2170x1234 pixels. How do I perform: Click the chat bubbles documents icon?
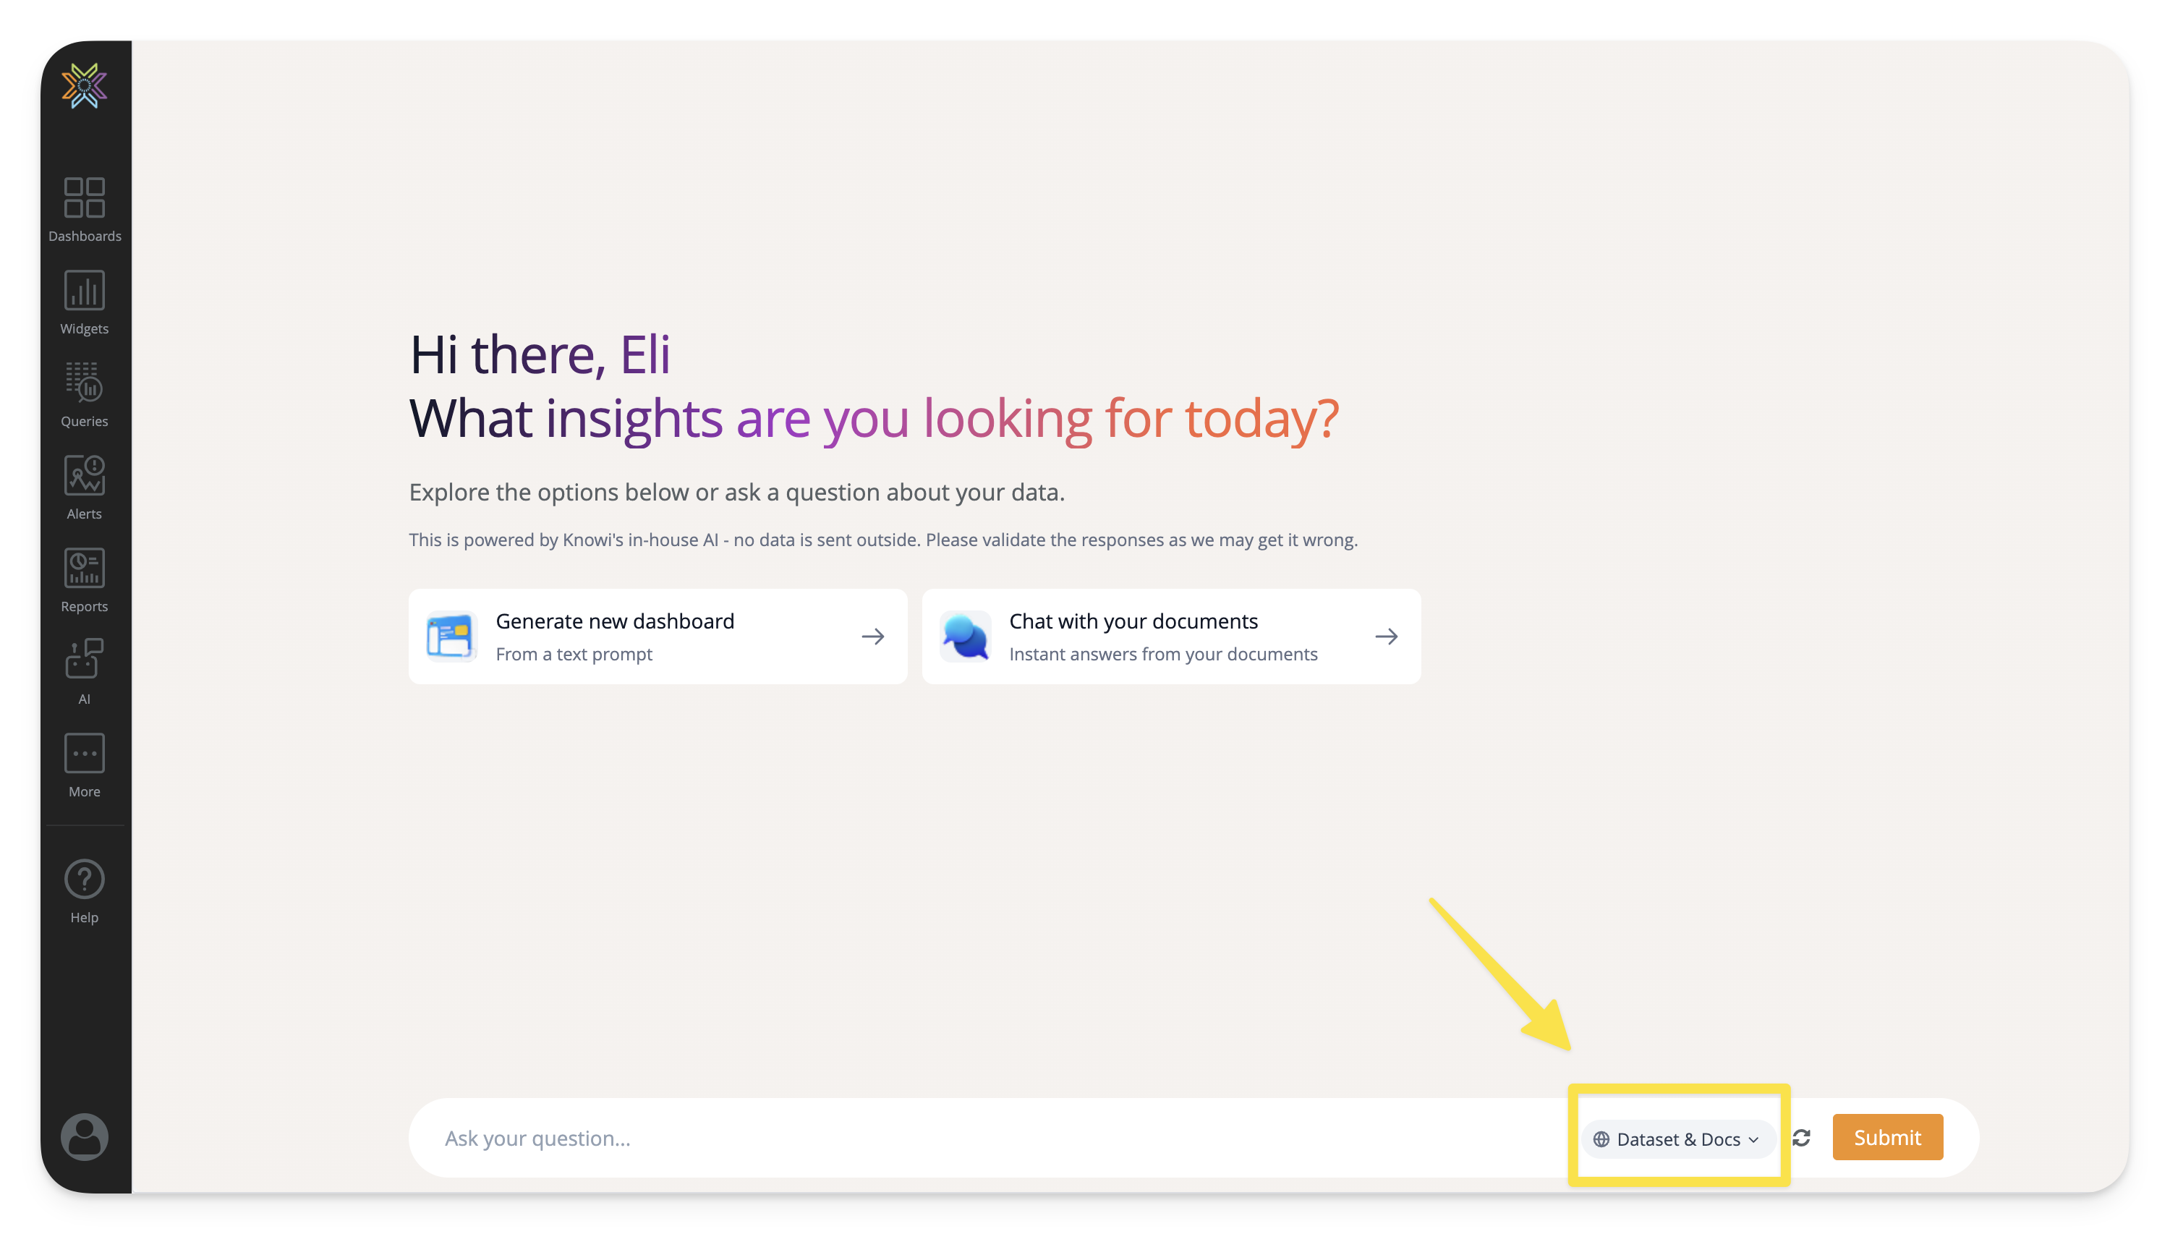click(965, 637)
